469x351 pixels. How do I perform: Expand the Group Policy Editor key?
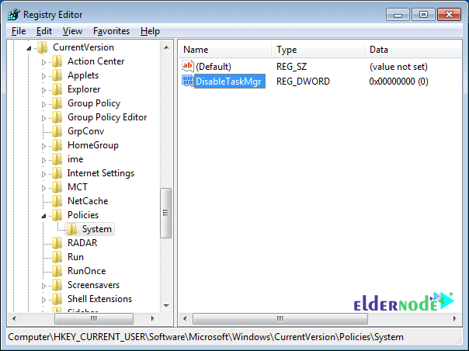(43, 118)
